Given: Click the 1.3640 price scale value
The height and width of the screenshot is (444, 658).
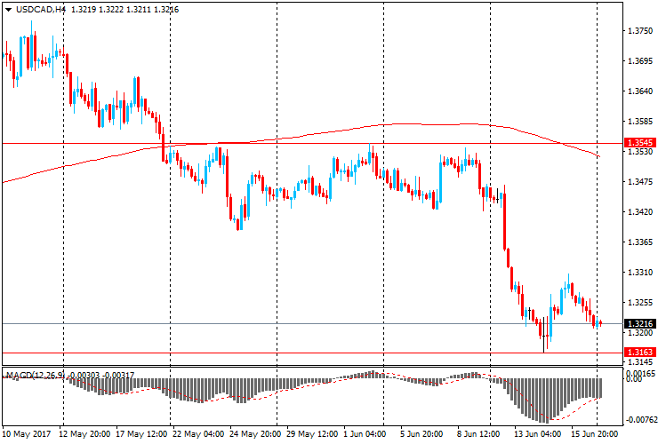Looking at the screenshot, I should pyautogui.click(x=640, y=91).
